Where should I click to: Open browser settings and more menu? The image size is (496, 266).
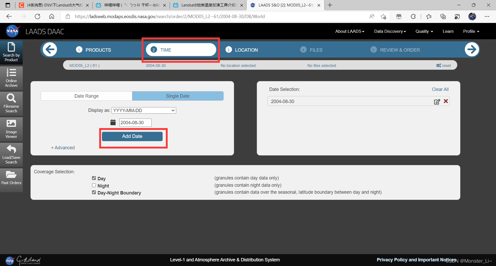click(x=487, y=17)
